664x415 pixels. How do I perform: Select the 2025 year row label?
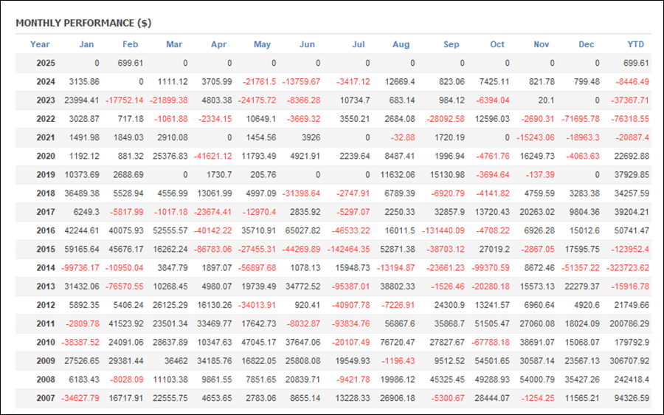[x=46, y=64]
